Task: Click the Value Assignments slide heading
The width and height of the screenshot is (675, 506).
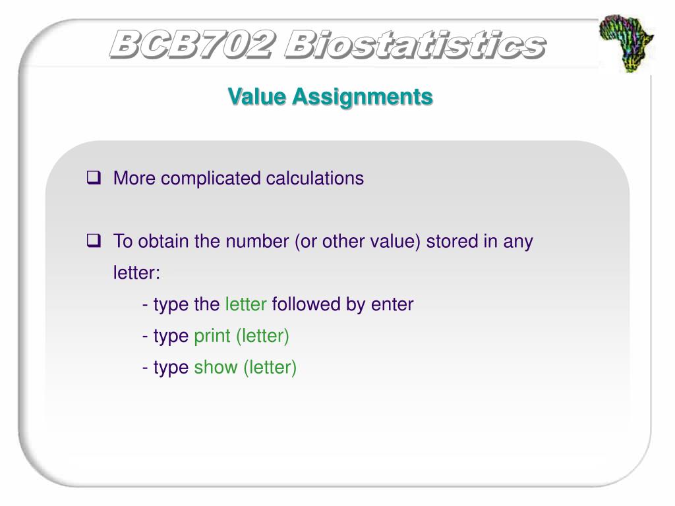Action: click(330, 96)
